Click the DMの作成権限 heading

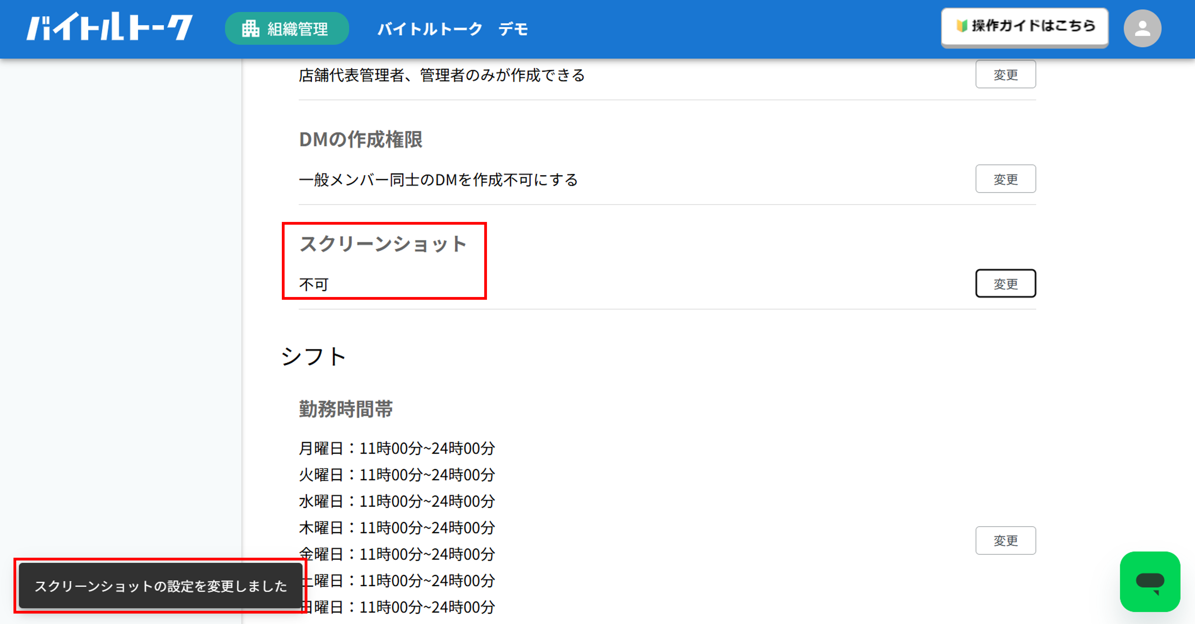[360, 139]
